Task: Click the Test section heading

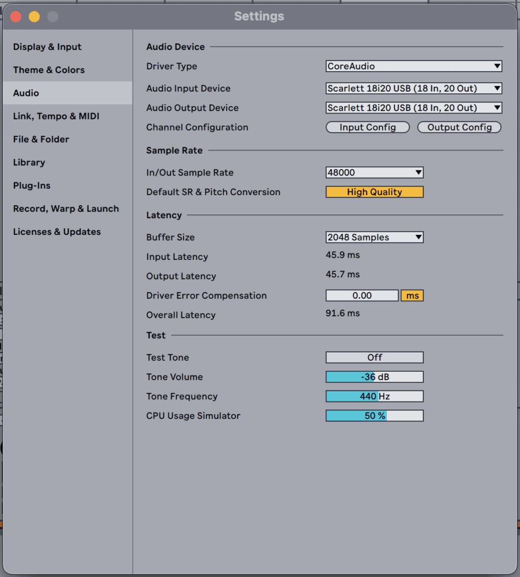Action: [x=156, y=335]
